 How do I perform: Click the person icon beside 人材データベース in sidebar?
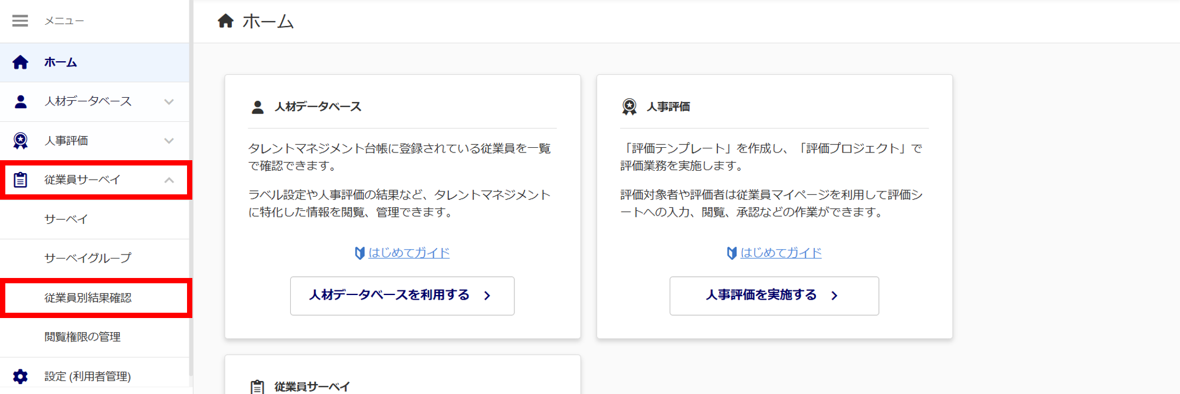tap(21, 102)
